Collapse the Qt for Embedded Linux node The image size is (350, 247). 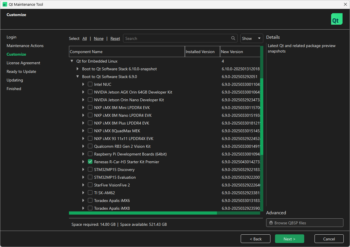[72, 61]
